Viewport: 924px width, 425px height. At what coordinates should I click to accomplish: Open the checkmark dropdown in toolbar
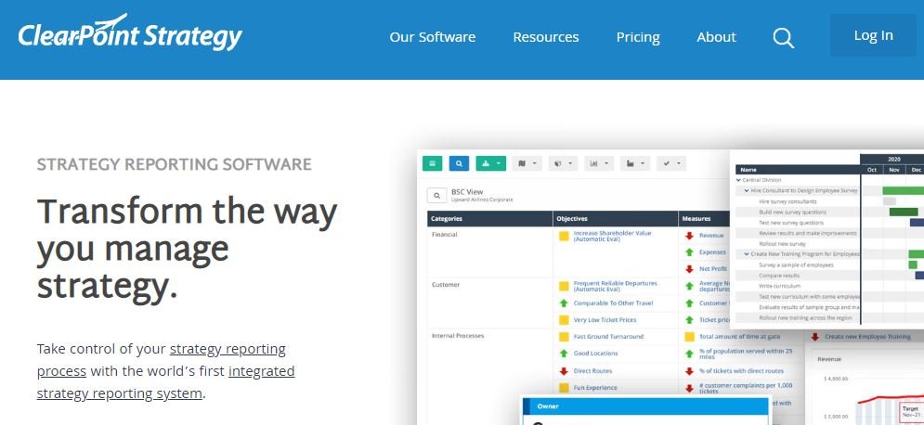(x=670, y=163)
